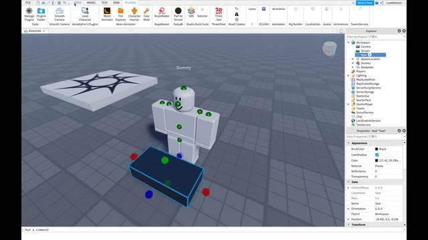Expand the Lighting service node
The height and width of the screenshot is (240, 428).
348,75
